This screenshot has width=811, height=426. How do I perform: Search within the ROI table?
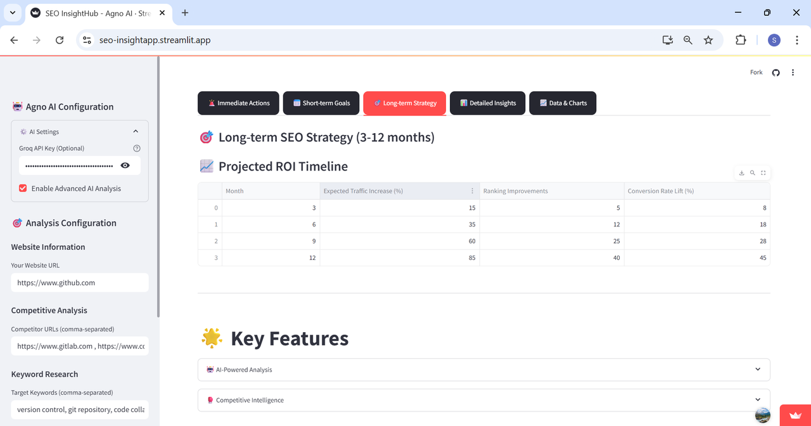[x=753, y=173]
